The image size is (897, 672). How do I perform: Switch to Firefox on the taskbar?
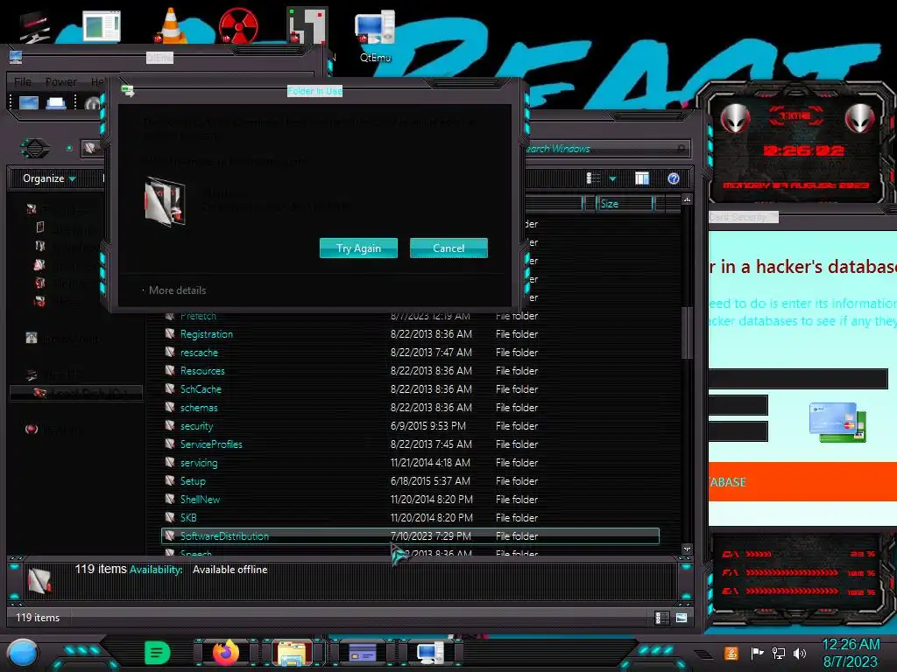click(x=225, y=653)
